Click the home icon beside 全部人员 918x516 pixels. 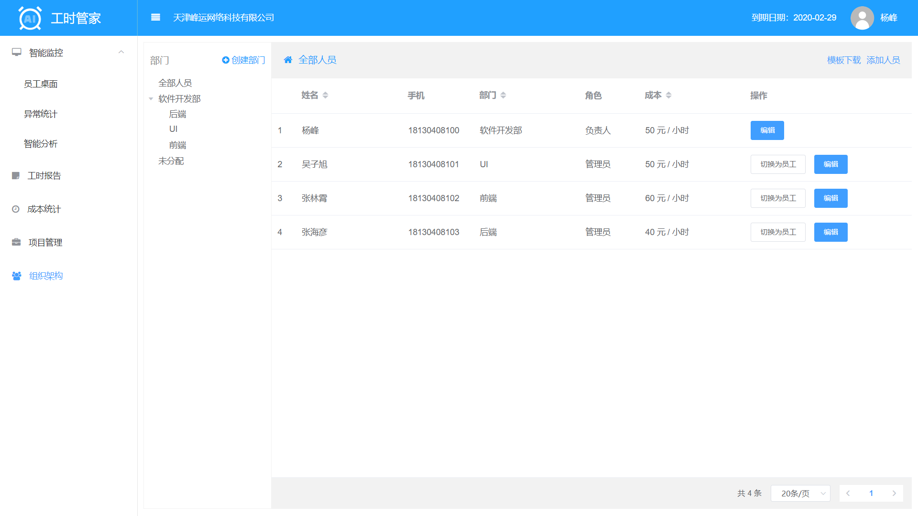point(288,60)
